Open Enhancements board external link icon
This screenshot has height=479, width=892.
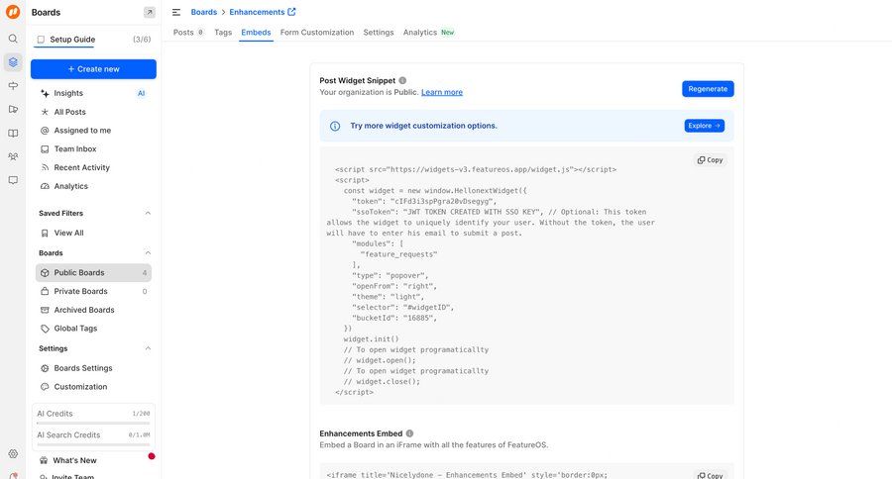coord(291,11)
